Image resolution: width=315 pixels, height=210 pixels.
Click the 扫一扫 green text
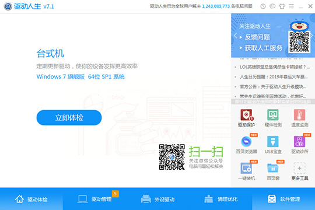point(206,152)
